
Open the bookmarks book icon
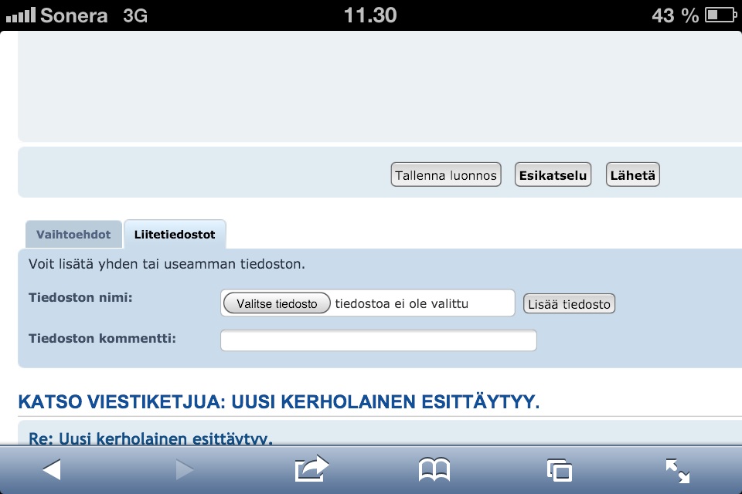(x=434, y=469)
